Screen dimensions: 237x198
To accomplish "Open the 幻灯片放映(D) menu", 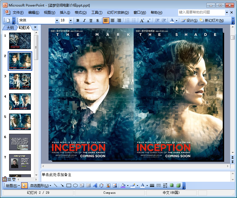I will tap(118, 12).
